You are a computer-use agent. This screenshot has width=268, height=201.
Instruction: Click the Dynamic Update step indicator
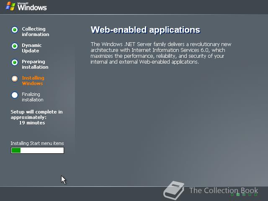click(x=15, y=46)
